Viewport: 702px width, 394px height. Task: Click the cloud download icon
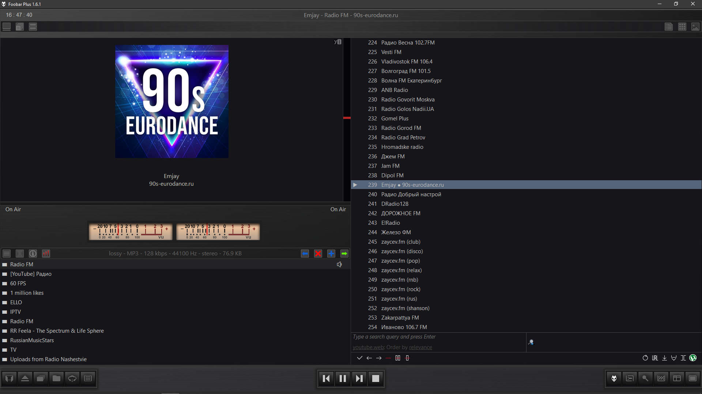(72, 378)
